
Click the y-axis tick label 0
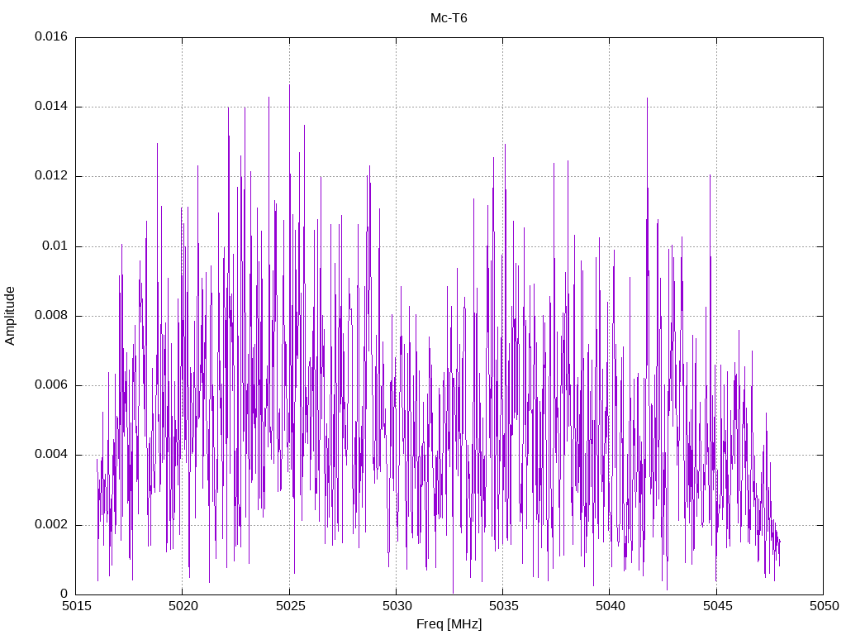click(x=64, y=594)
